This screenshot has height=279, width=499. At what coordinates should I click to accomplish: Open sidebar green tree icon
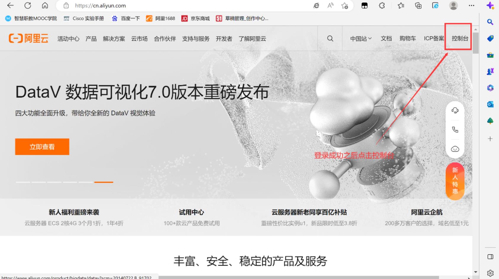pyautogui.click(x=490, y=121)
